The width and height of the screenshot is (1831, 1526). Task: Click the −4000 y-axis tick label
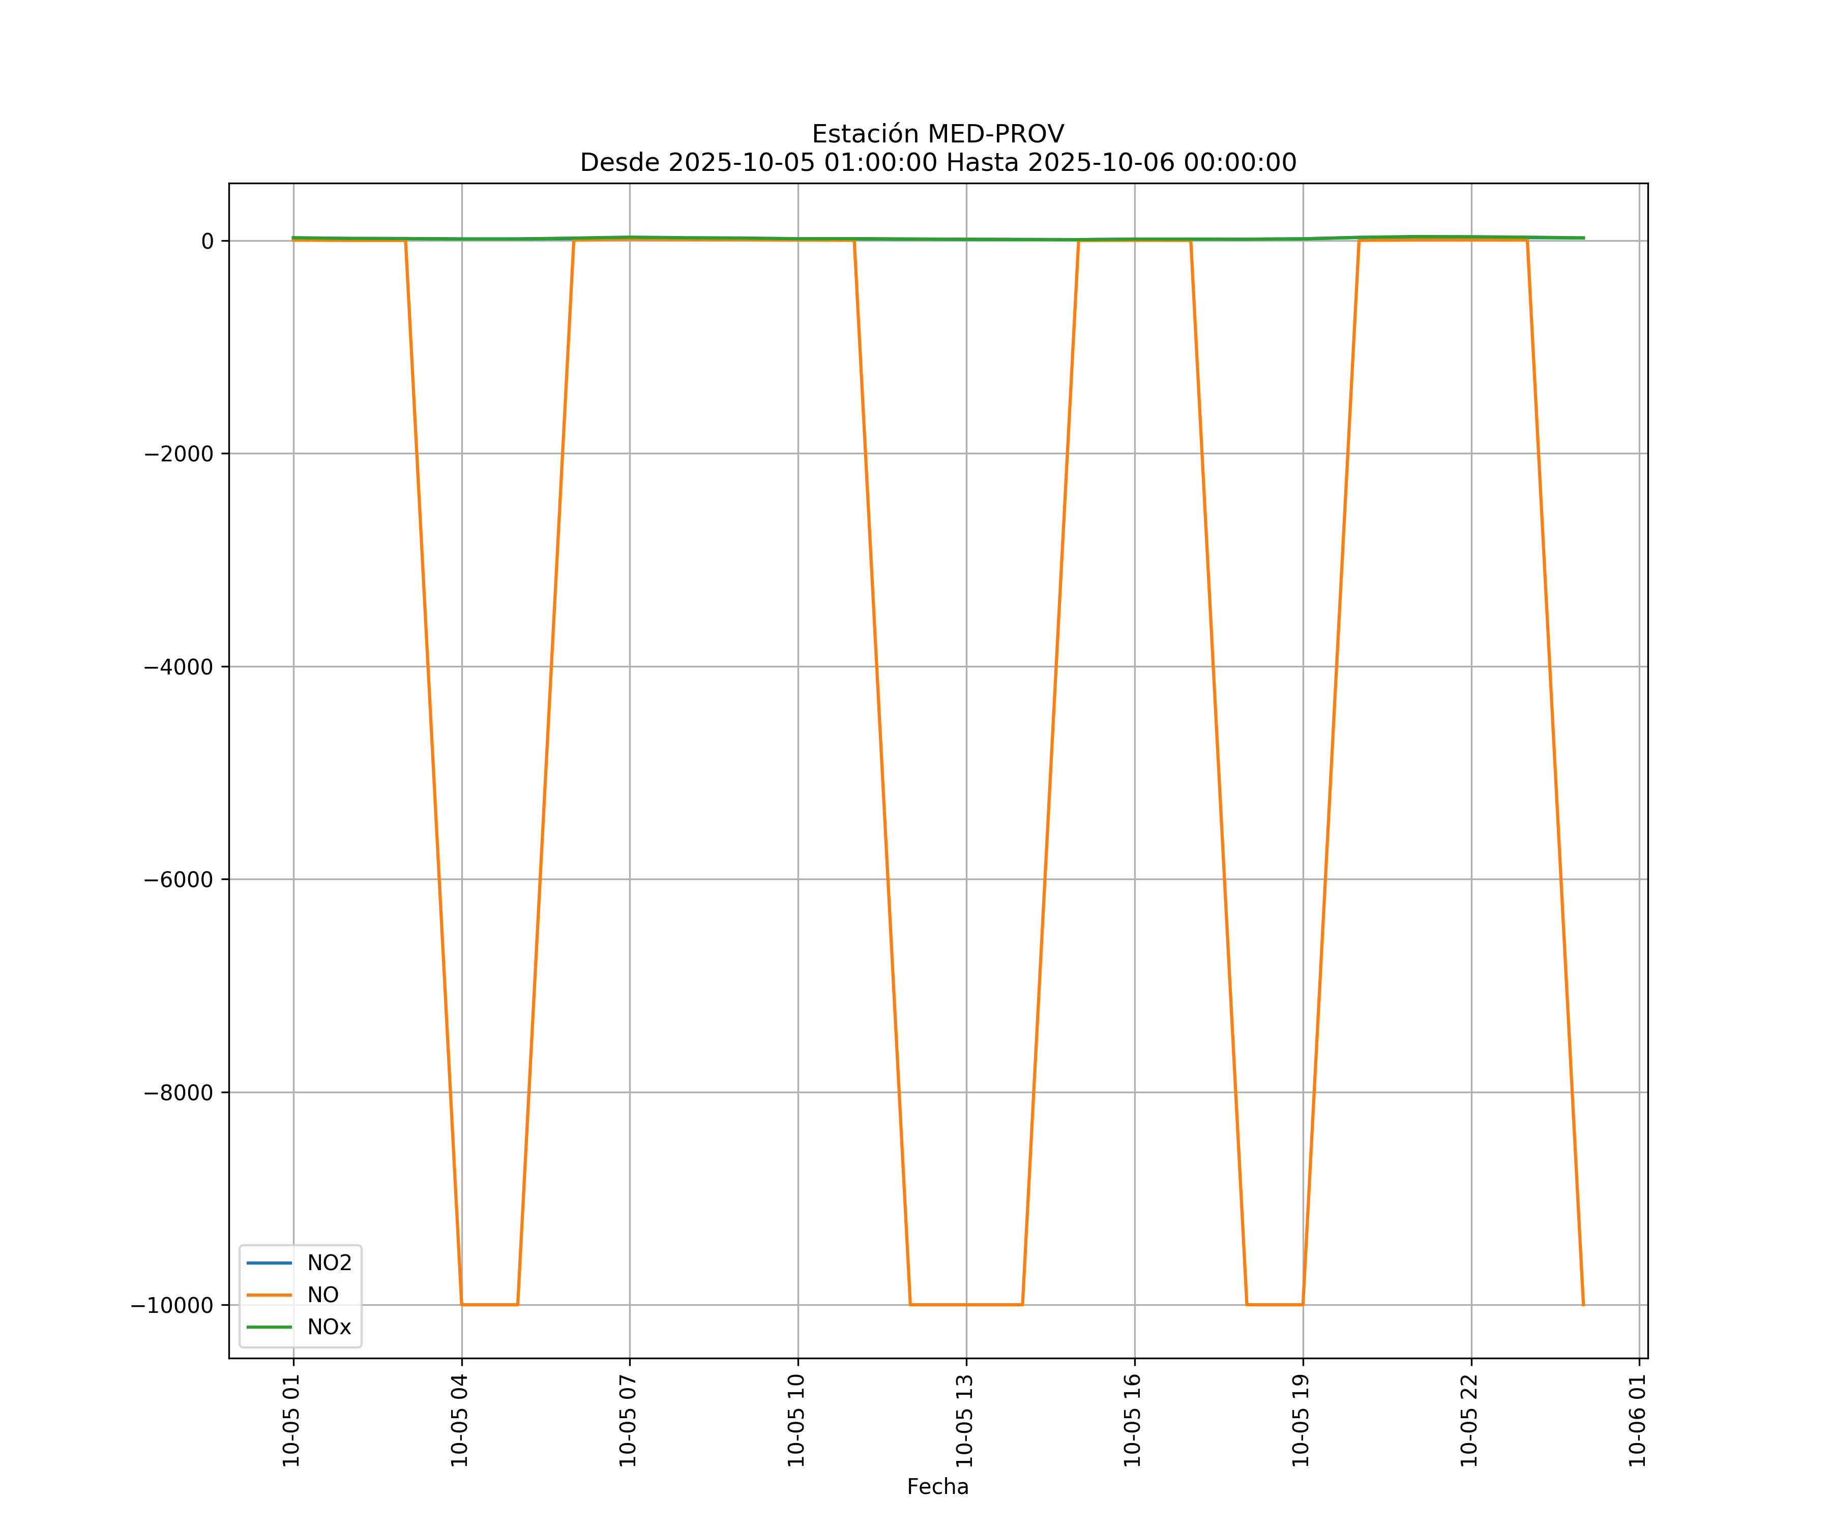(x=178, y=667)
